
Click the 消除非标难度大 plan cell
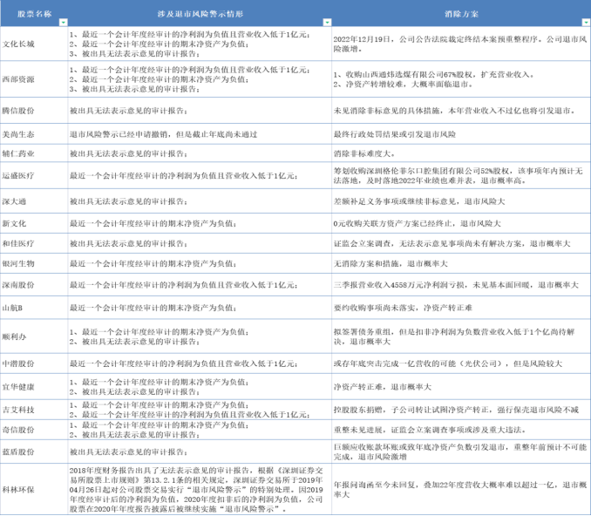pyautogui.click(x=461, y=153)
